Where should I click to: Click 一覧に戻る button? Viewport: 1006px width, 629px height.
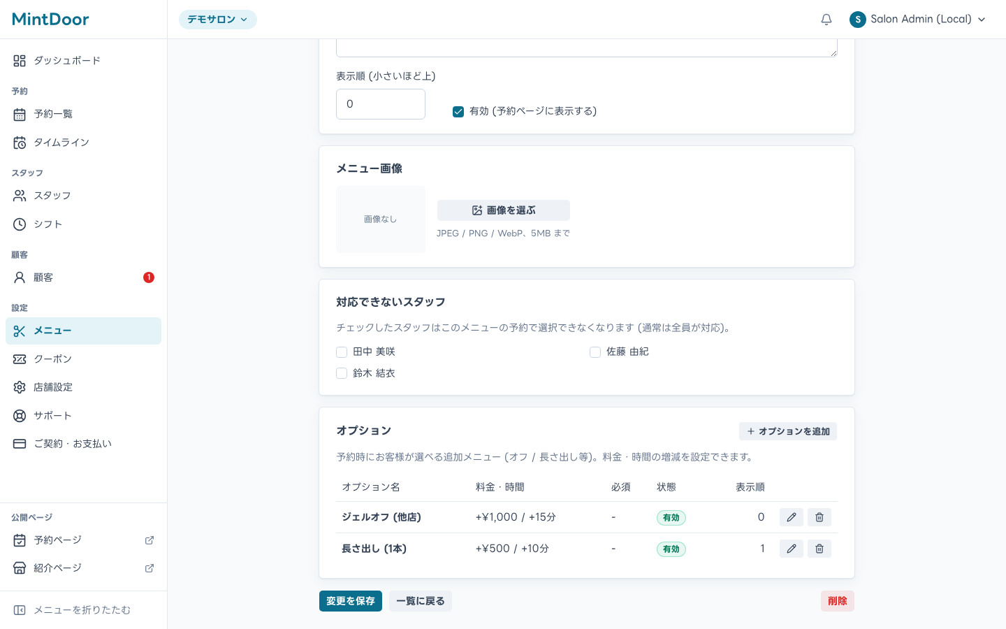coord(421,601)
